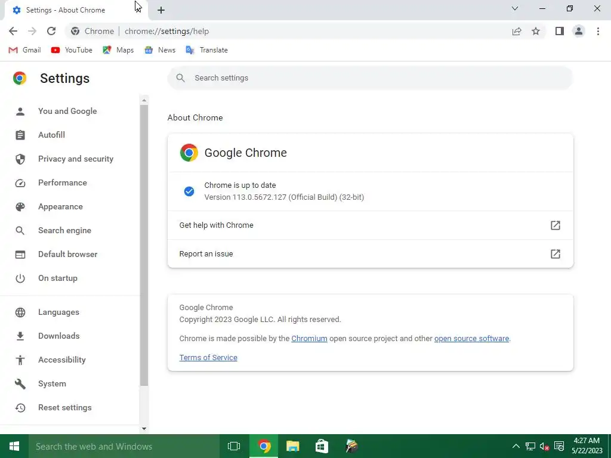Select Appearance in the sidebar
The image size is (611, 458).
[x=60, y=206]
